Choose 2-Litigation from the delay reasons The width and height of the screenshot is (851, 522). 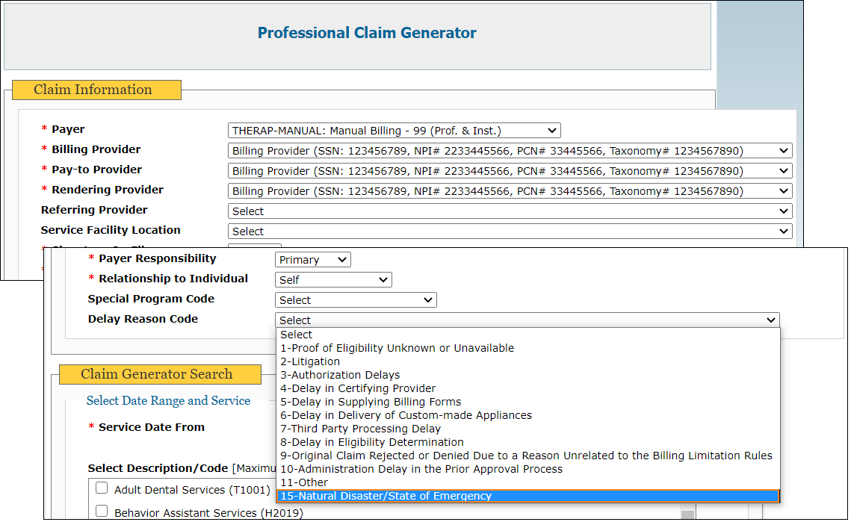pos(310,361)
